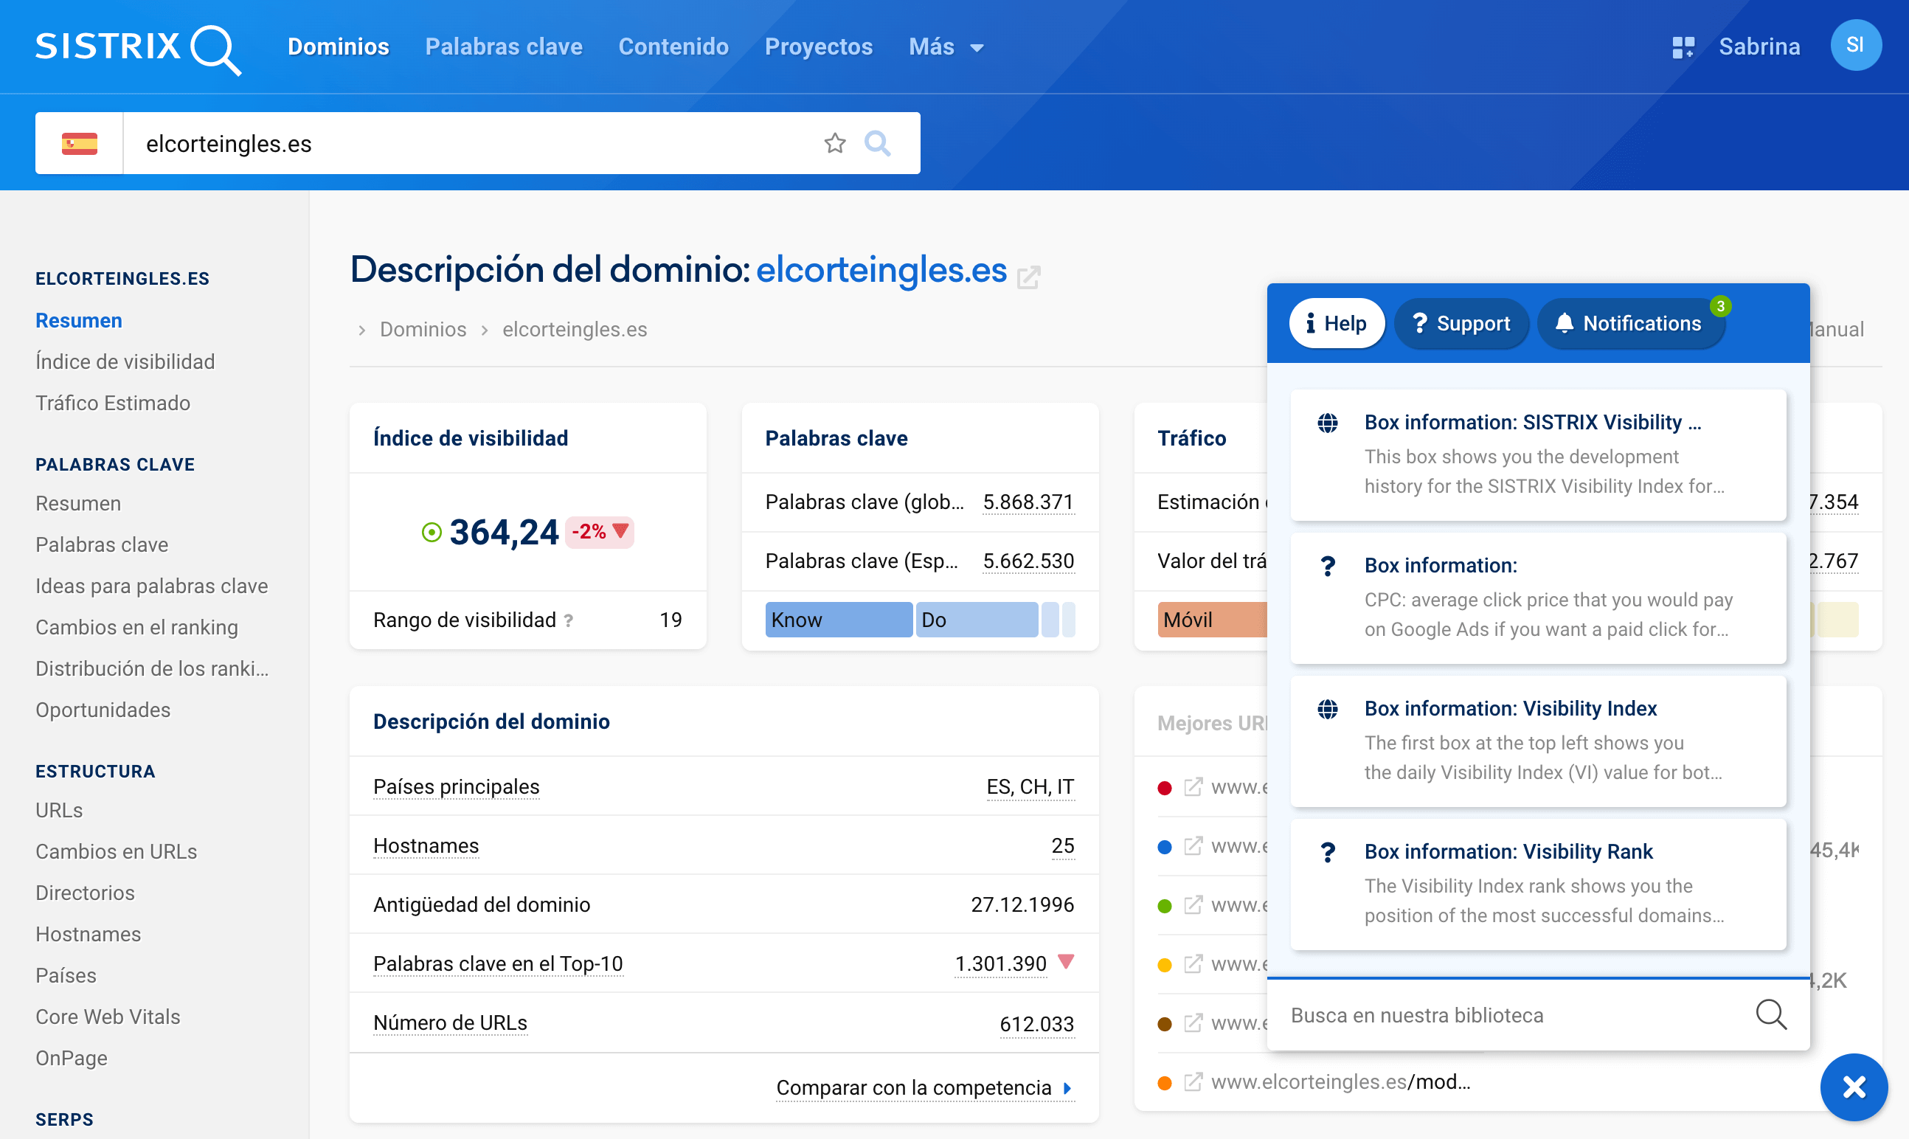This screenshot has height=1139, width=1909.
Task: Open Cambios en el ranking in sidebar
Action: (136, 628)
